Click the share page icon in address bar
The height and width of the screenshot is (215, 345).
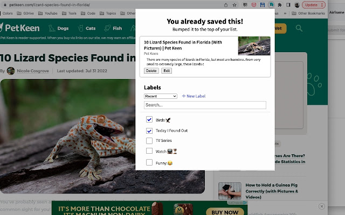(226, 5)
